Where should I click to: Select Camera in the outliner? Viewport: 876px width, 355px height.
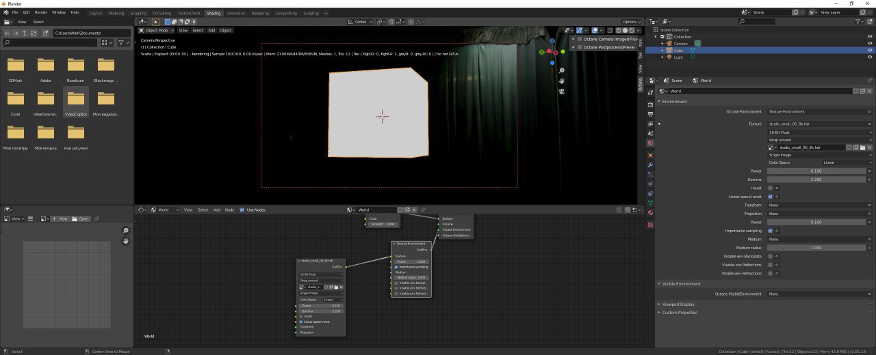click(x=681, y=43)
